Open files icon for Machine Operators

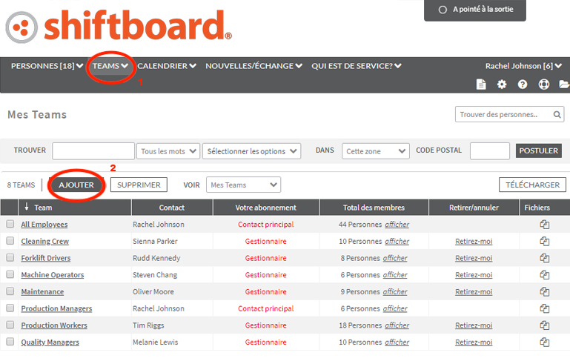tap(545, 275)
